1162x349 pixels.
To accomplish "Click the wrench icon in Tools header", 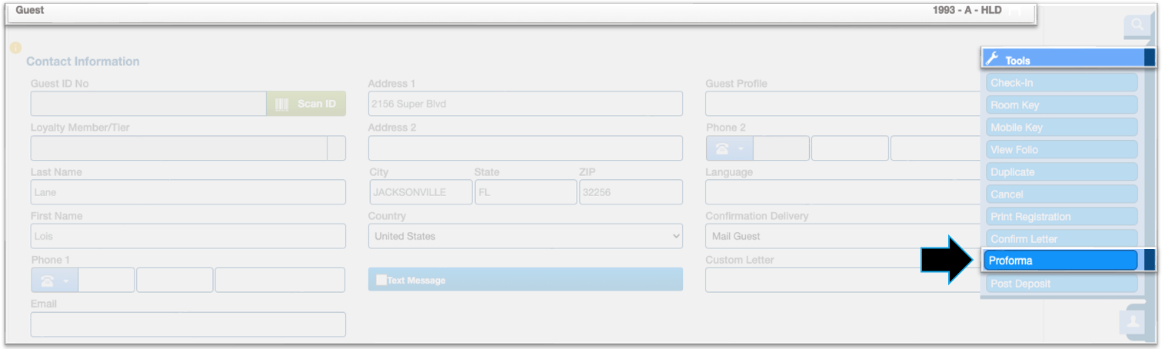I will click(x=992, y=59).
